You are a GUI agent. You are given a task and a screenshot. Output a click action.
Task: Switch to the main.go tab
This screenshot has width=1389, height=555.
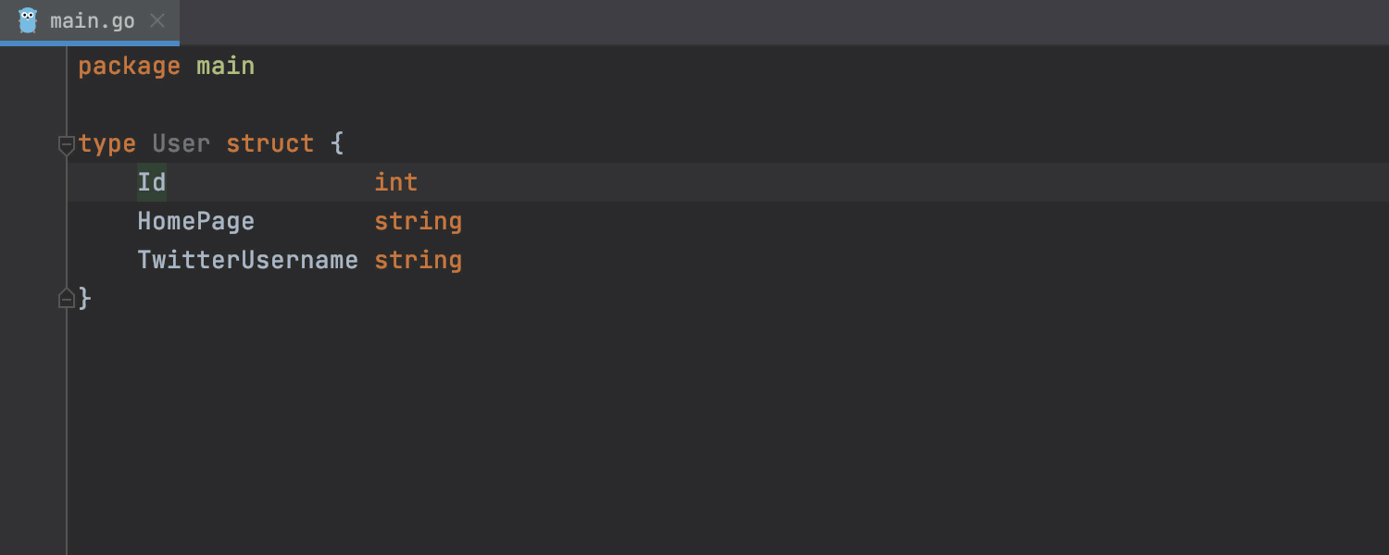[x=92, y=21]
